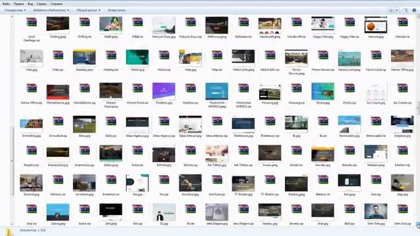Screen dimensions: 420x236
Task: Select Jewelry.zip archive icon
Action: point(296,210)
